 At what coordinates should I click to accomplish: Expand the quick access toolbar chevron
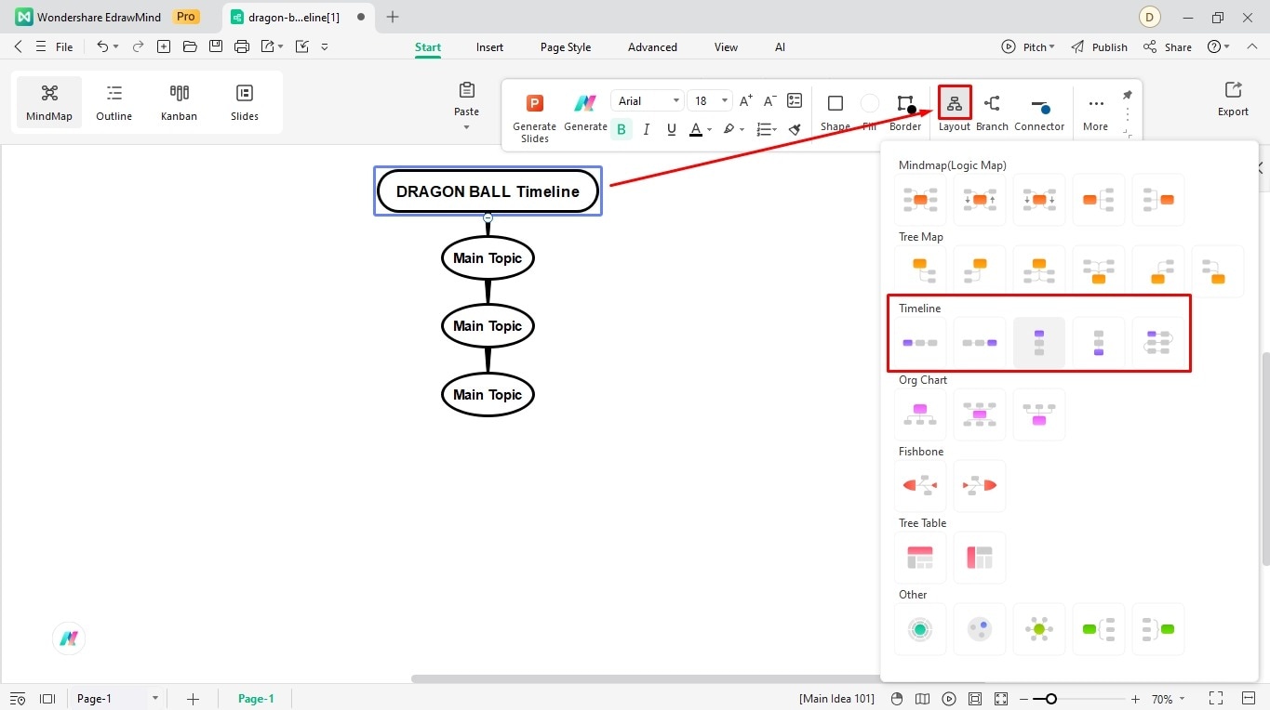[325, 46]
